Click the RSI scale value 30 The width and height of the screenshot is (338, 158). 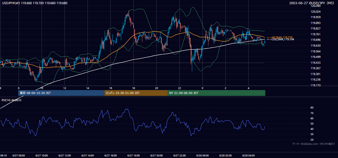(x=312, y=134)
